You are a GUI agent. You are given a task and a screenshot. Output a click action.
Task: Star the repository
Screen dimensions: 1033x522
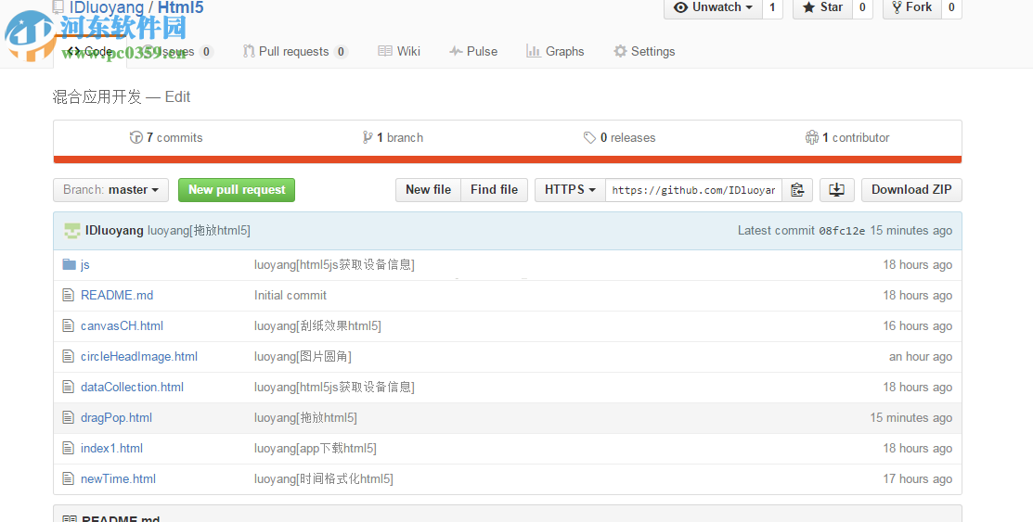(x=823, y=7)
